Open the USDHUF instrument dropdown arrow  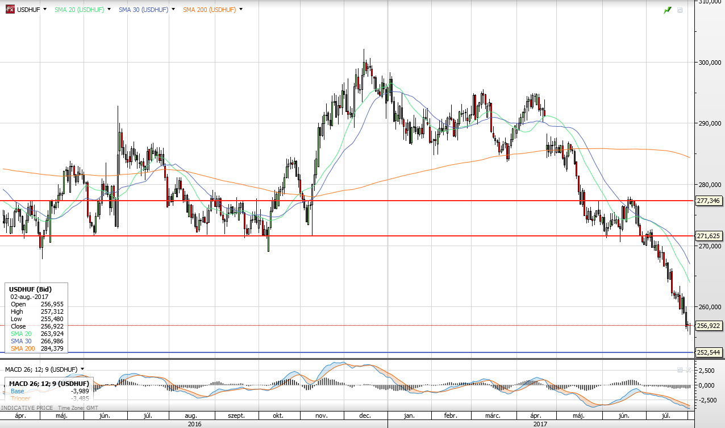45,10
